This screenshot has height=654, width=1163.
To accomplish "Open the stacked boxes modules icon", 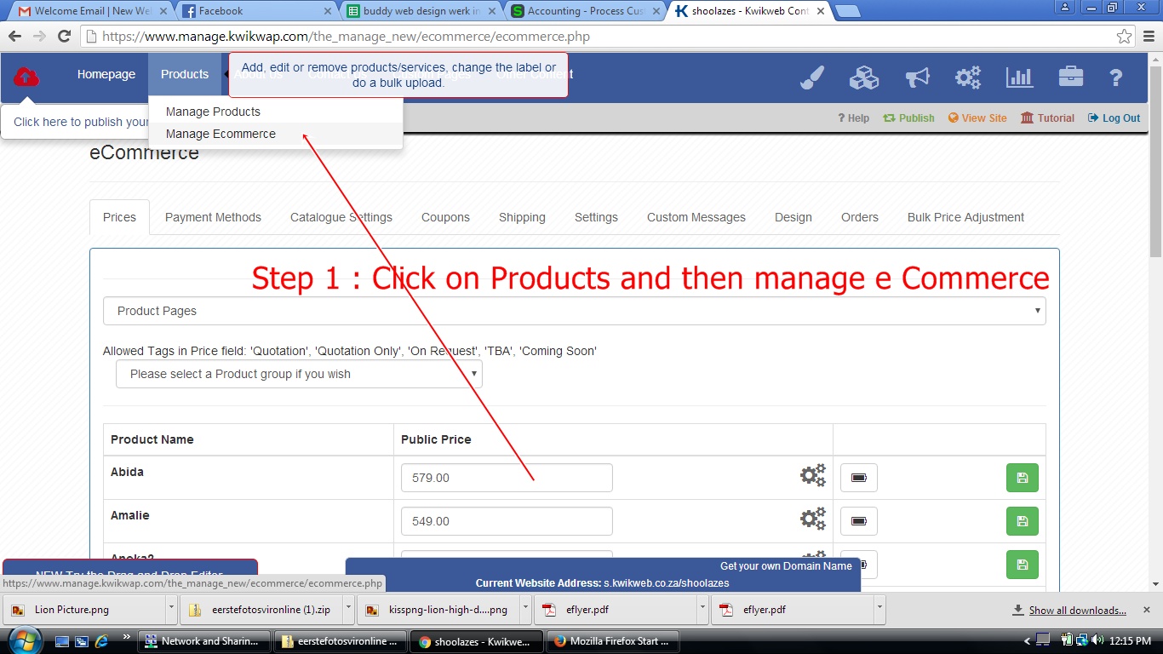I will pyautogui.click(x=864, y=77).
